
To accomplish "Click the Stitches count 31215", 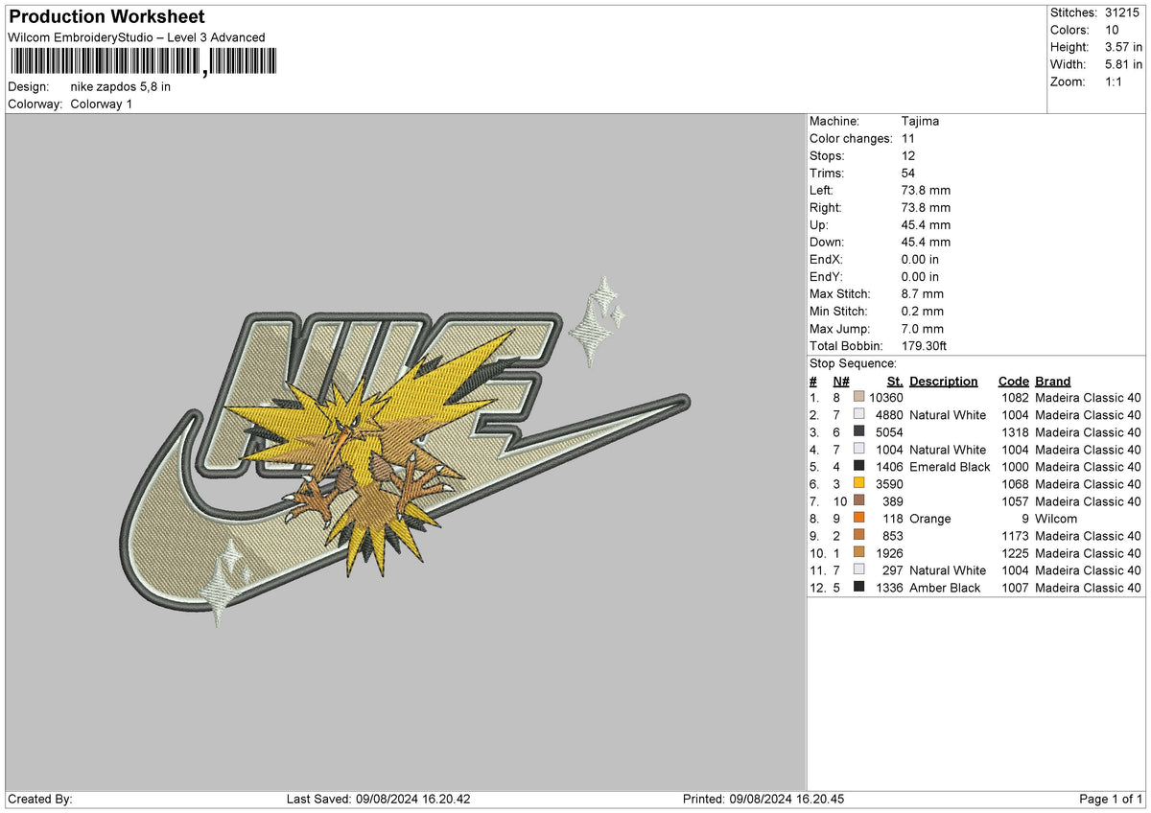I will coord(1123,12).
